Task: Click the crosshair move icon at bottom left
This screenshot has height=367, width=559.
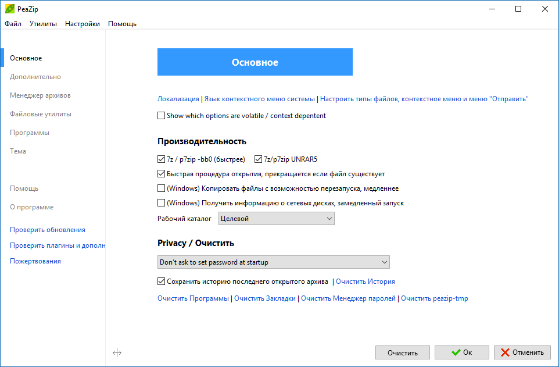Action: [x=117, y=352]
